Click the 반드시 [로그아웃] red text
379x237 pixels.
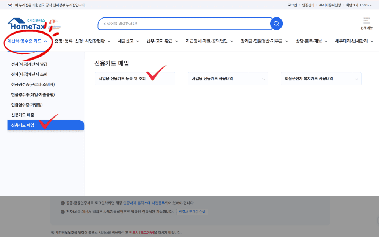[142, 232]
